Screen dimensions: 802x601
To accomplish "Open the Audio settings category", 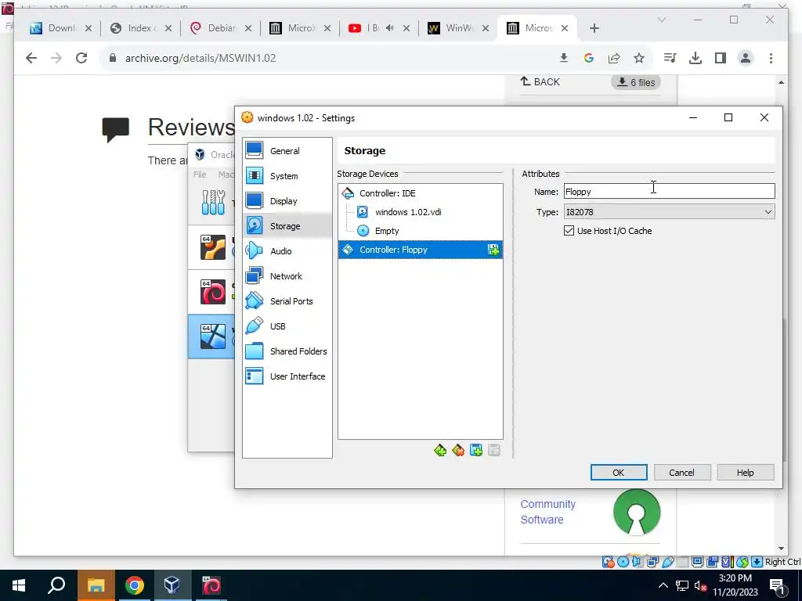I will [x=287, y=251].
